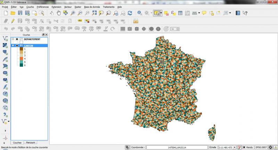278x150 pixels.
Task: Click the Open Project folder icon
Action: tap(13, 13)
